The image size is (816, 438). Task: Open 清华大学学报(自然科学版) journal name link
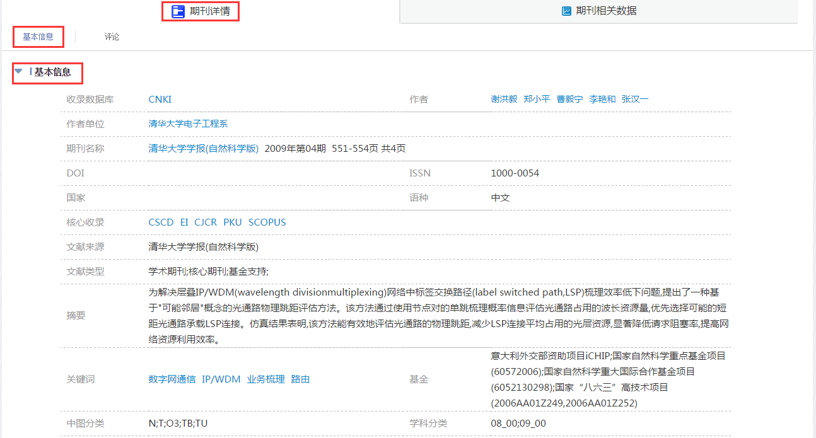203,149
